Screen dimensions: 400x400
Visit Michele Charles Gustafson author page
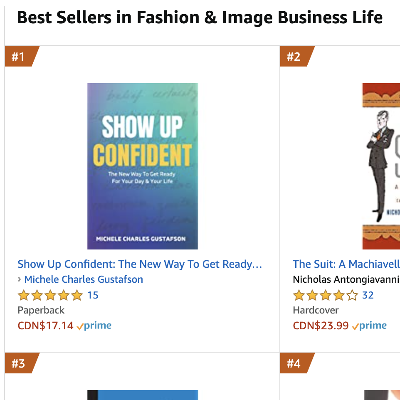point(84,279)
